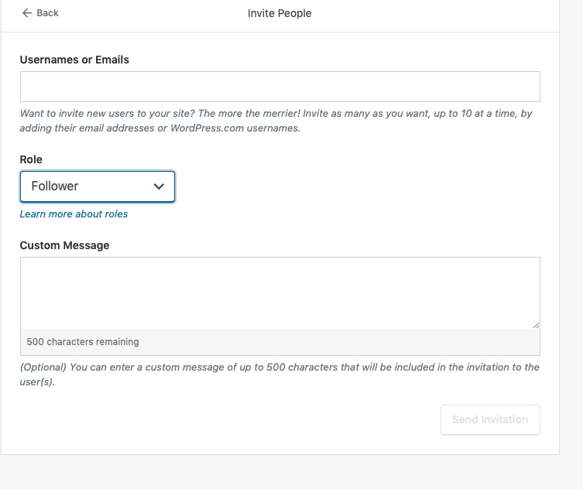Screen dimensions: 583x489
Task: Click the 500 characters remaining counter
Action: coord(83,341)
